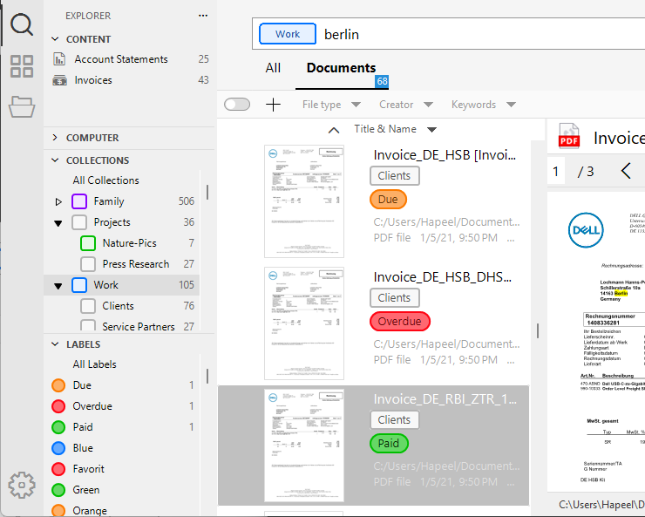Viewport: 645px width, 517px height.
Task: Collapse the Work collection tree
Action: pos(58,286)
